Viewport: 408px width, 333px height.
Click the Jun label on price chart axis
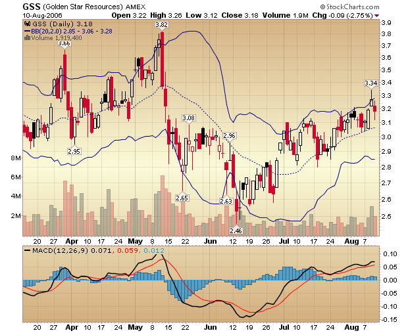pyautogui.click(x=210, y=241)
